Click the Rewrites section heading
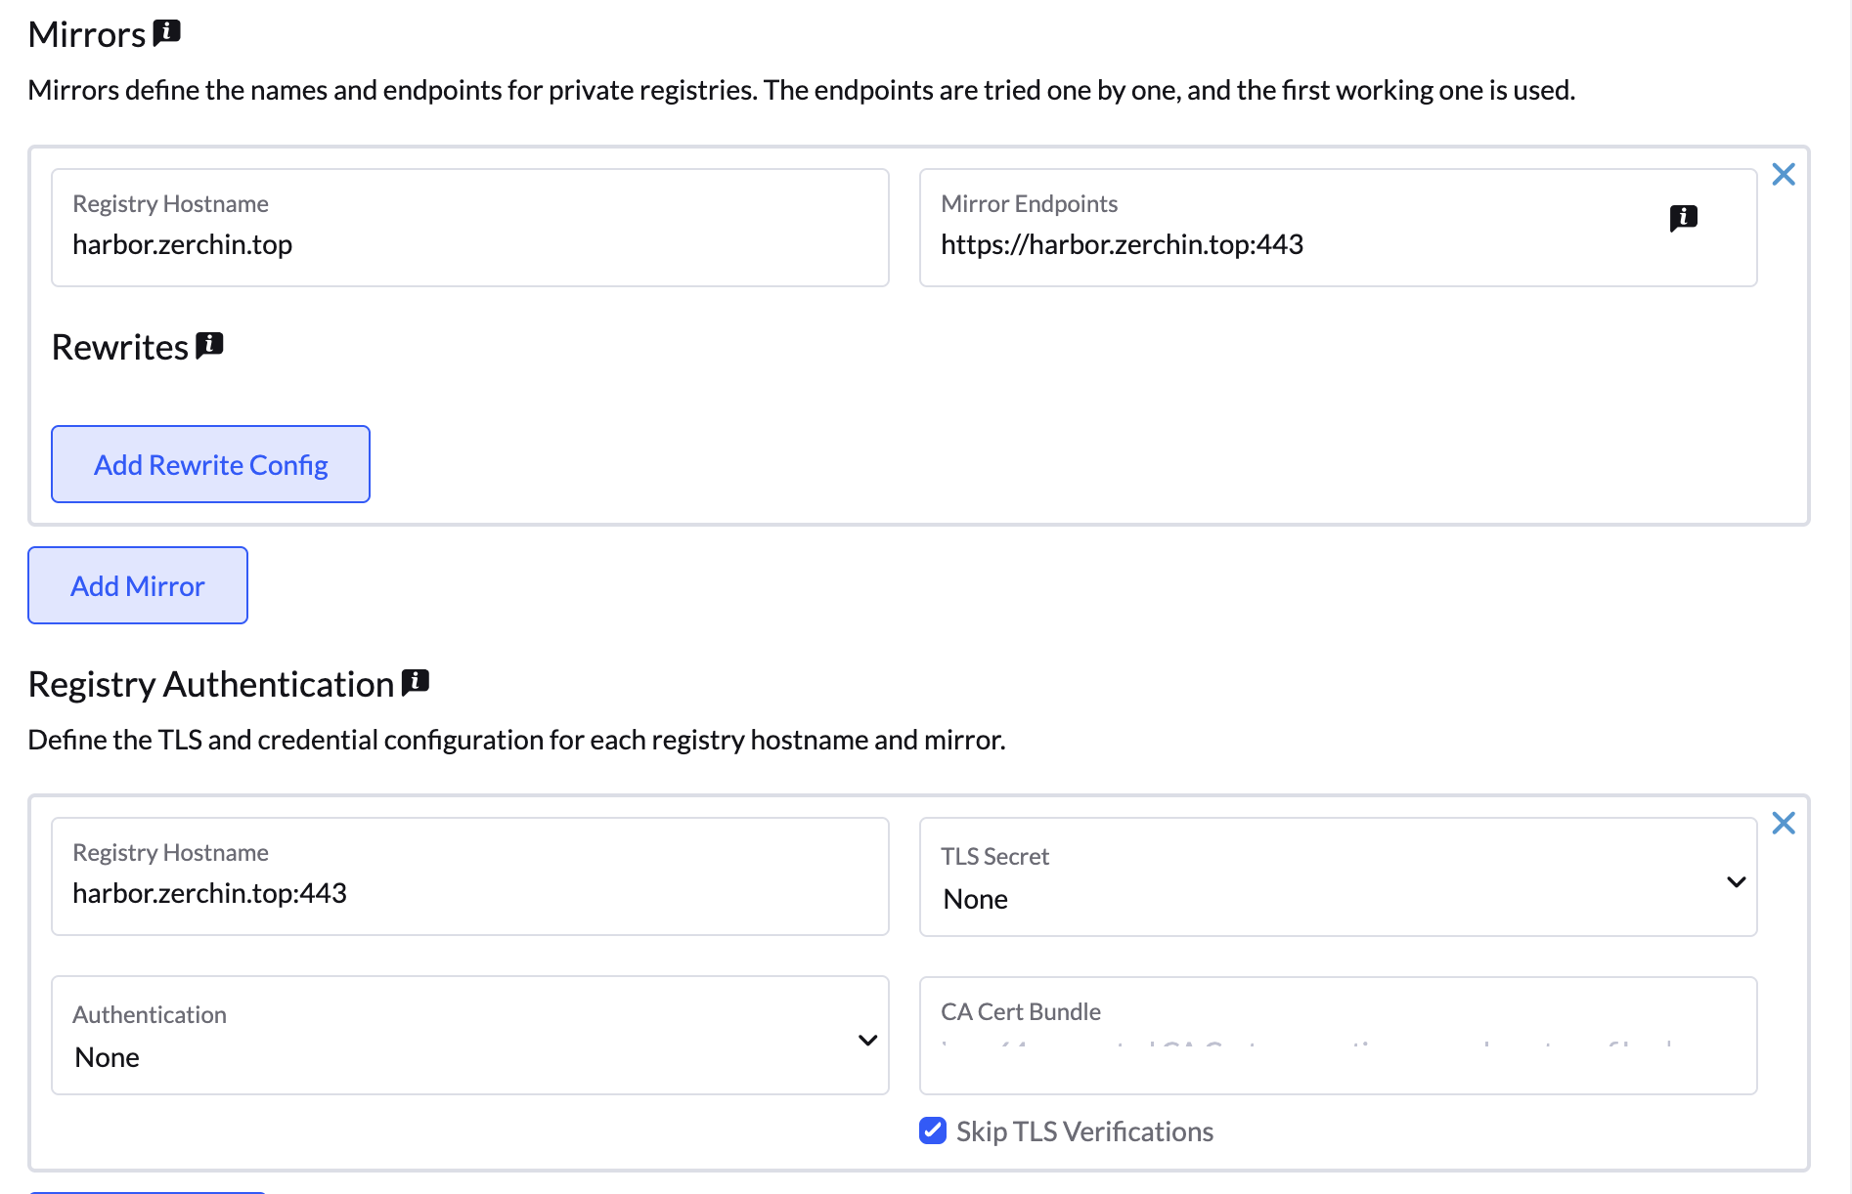 click(120, 347)
